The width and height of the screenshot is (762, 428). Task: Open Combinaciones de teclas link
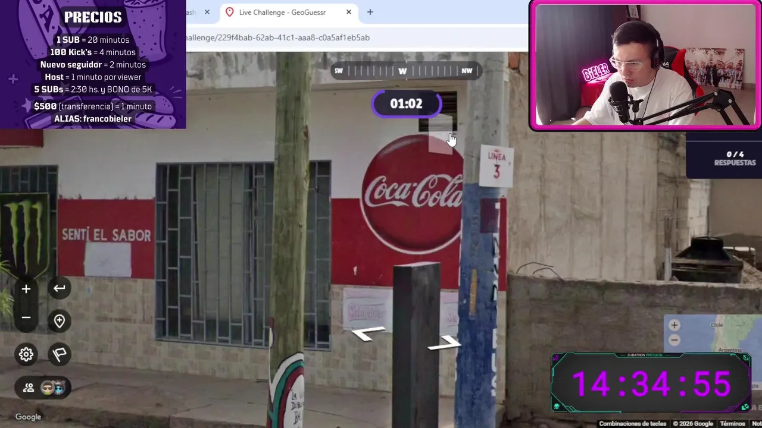click(x=632, y=424)
